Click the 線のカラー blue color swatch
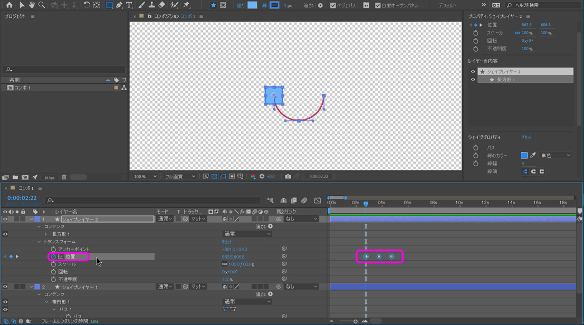The height and width of the screenshot is (325, 584). point(524,156)
